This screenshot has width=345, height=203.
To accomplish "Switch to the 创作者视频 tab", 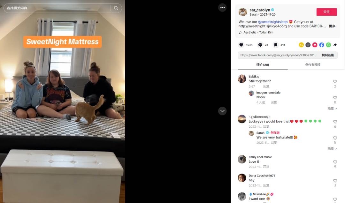I will (313, 65).
